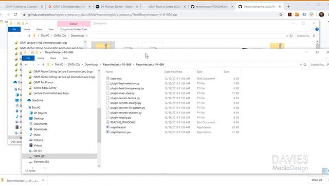Open View tab in Resynthesizer window
The height and width of the screenshot is (185, 329).
pyautogui.click(x=65, y=58)
